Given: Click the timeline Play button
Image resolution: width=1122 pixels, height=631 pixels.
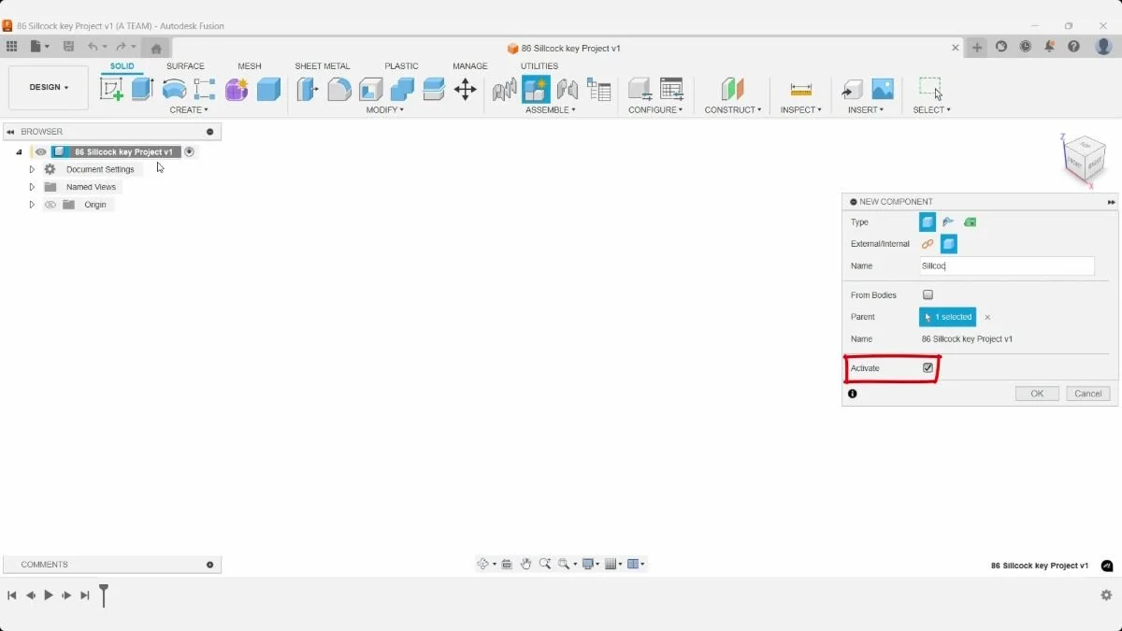Looking at the screenshot, I should pyautogui.click(x=49, y=595).
